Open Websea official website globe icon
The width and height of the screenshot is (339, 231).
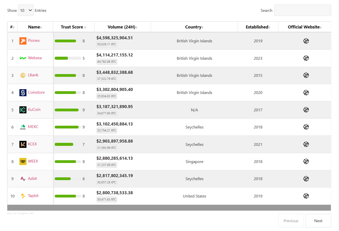306,58
